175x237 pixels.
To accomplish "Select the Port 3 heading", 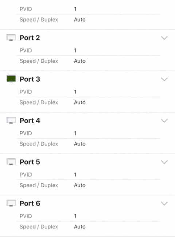I will [30, 79].
